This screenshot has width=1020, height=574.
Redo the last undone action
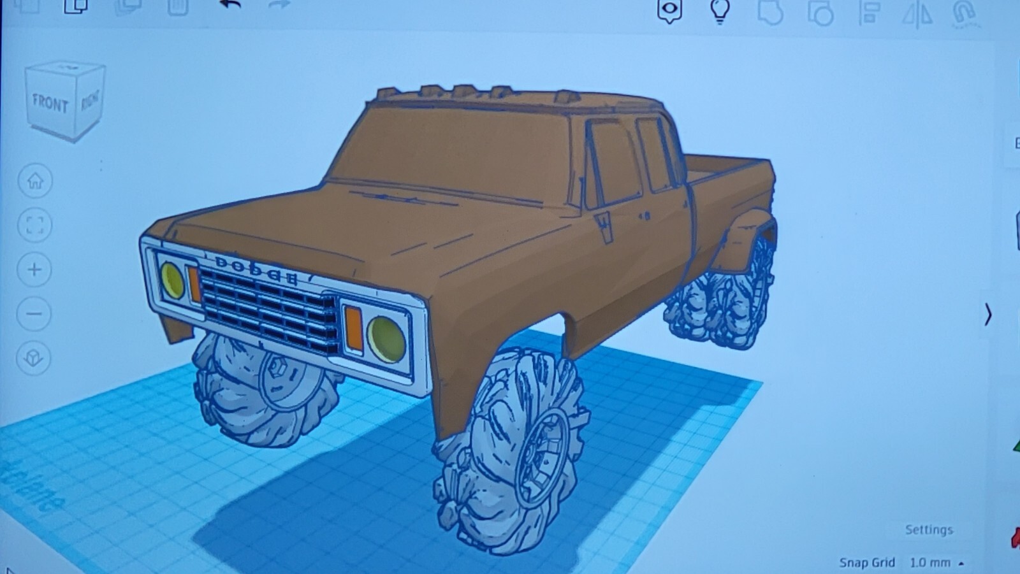[279, 5]
